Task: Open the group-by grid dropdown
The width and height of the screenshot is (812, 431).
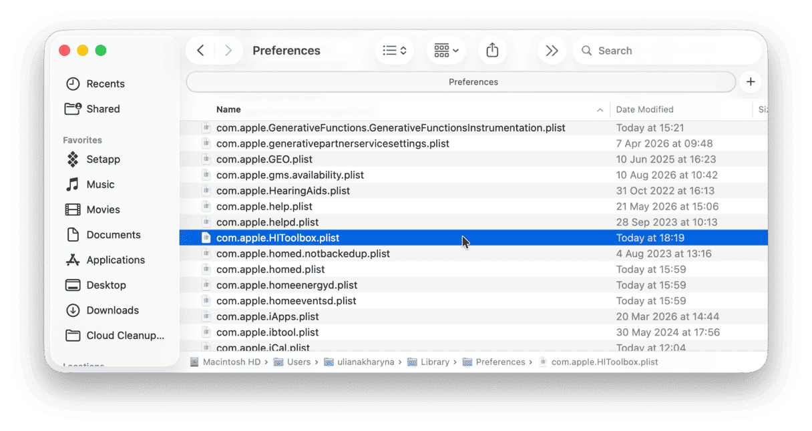Action: [x=446, y=51]
